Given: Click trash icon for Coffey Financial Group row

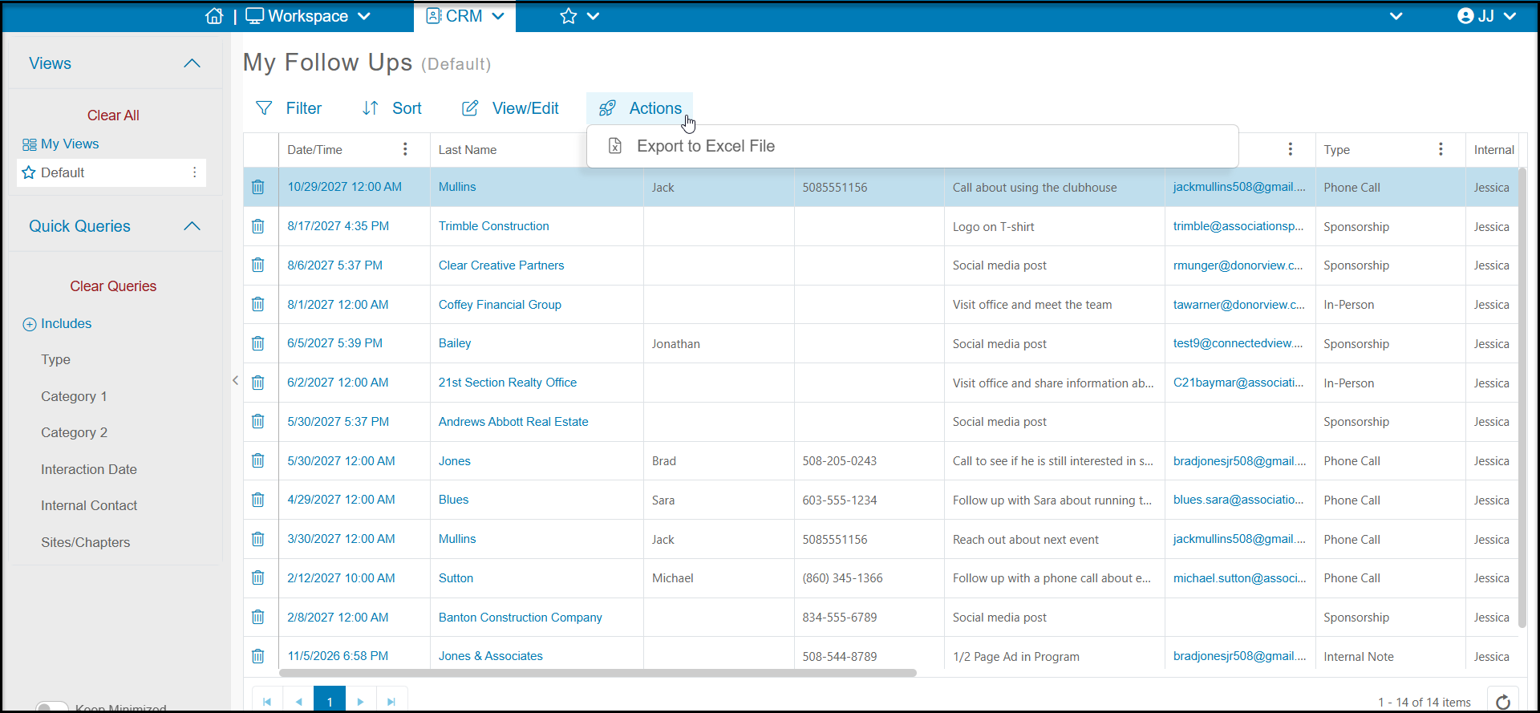Looking at the screenshot, I should coord(257,304).
